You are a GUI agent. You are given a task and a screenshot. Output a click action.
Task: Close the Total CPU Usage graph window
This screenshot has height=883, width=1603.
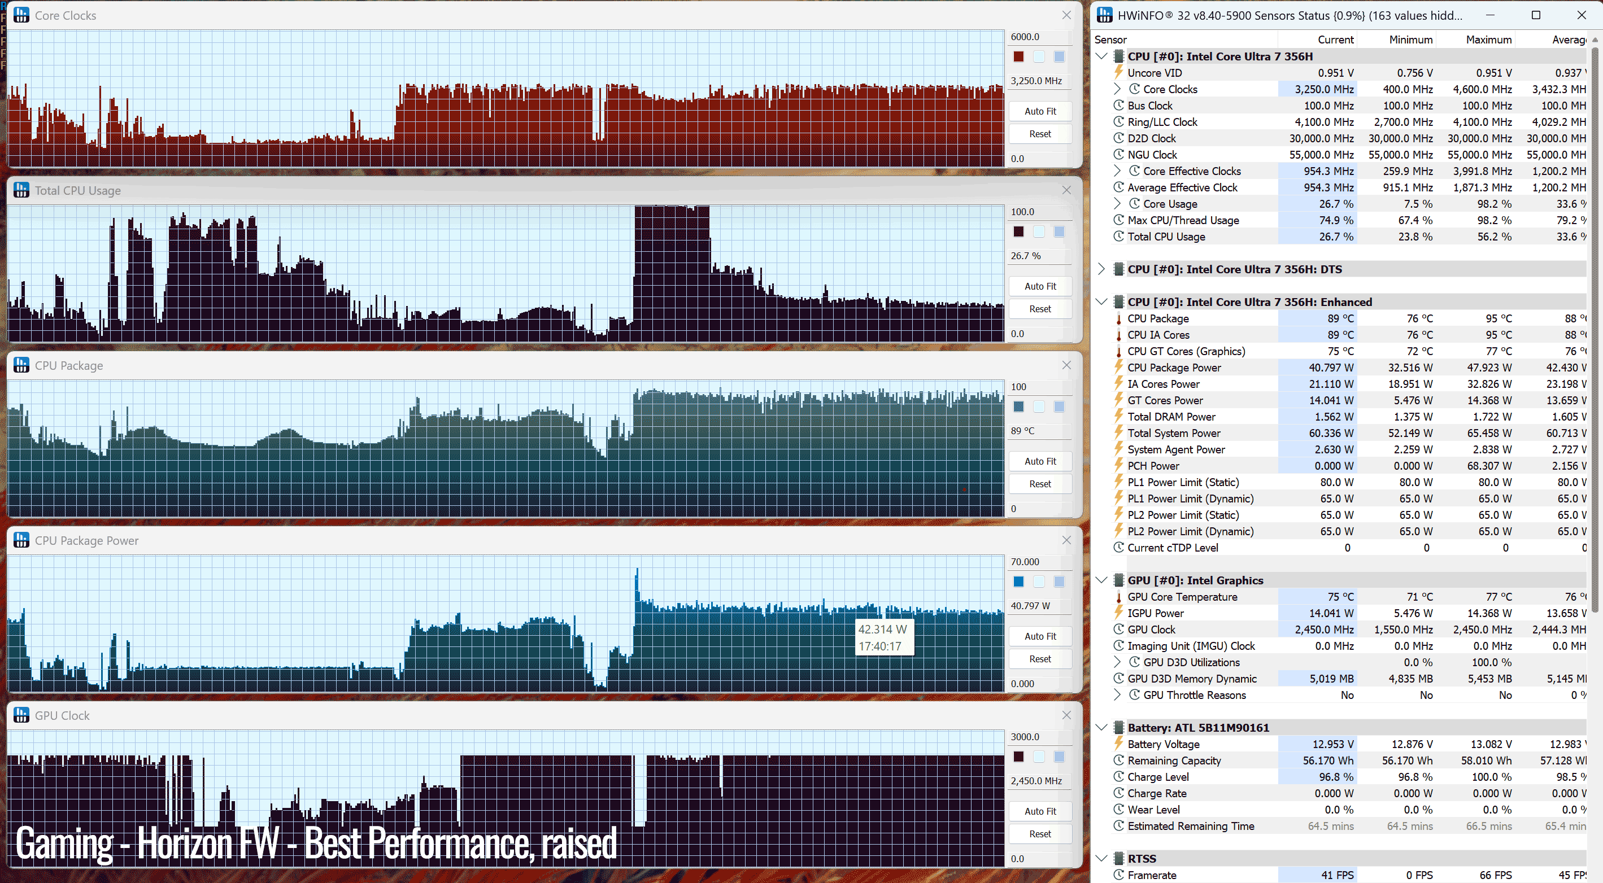click(1066, 190)
